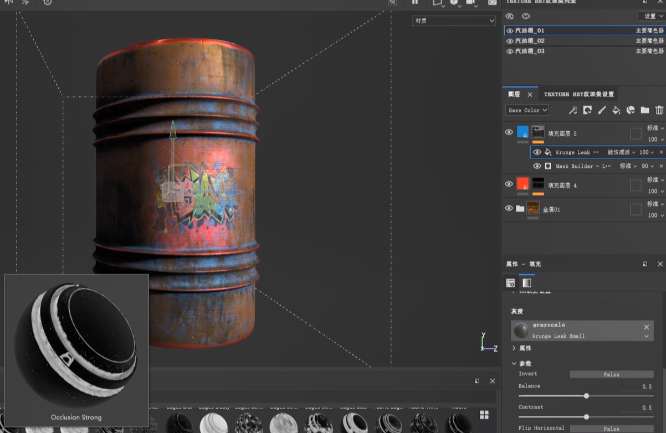
Task: Click the add smart material icon
Action: pyautogui.click(x=631, y=110)
